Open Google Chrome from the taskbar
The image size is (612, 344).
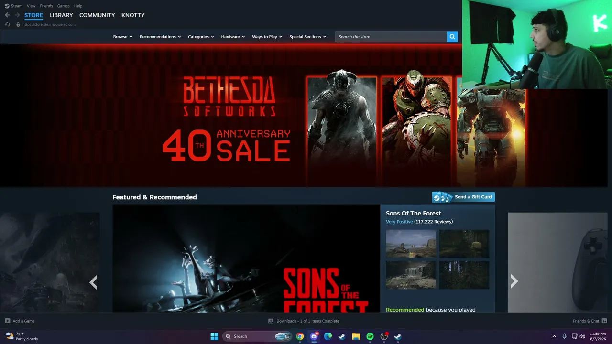(300, 336)
